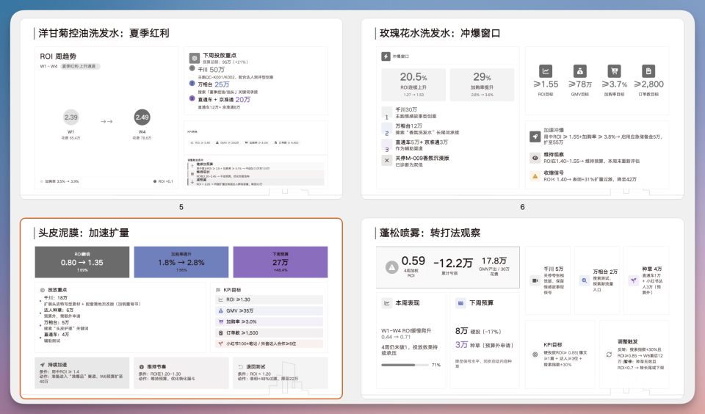Click the wallet icon next to 下周预算
Screen dimensions: 705x414
click(460, 303)
